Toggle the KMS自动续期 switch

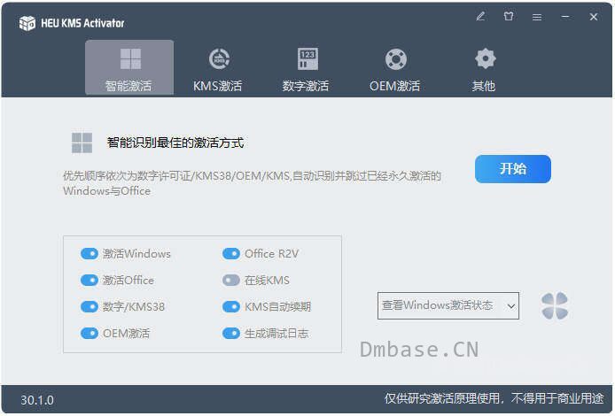tap(231, 307)
